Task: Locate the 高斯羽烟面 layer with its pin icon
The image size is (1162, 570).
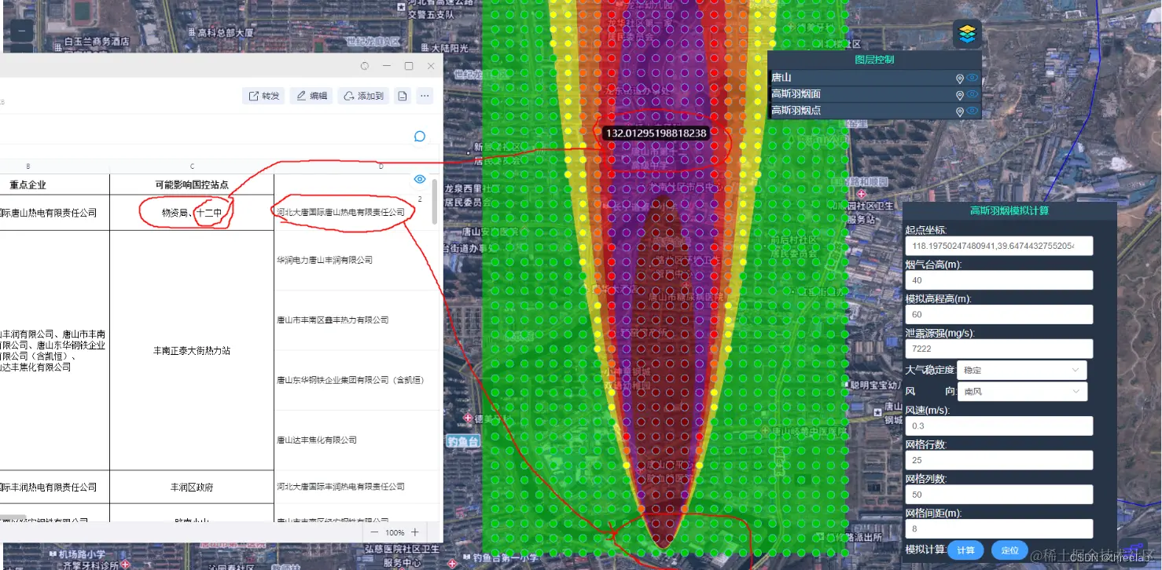Action: pos(959,95)
